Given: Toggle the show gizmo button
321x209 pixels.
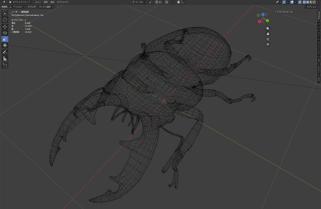Looking at the screenshot, I should coord(284,2).
